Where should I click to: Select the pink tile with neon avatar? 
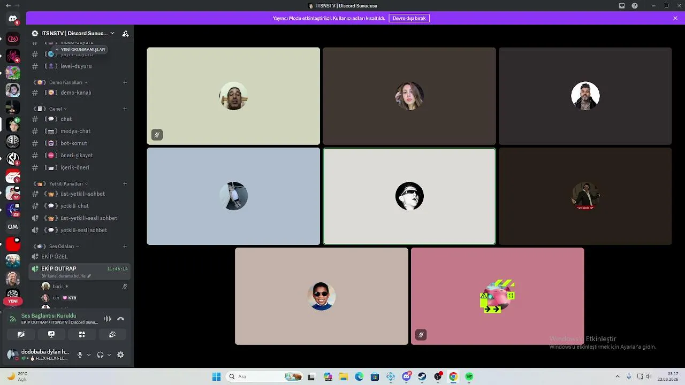497,296
